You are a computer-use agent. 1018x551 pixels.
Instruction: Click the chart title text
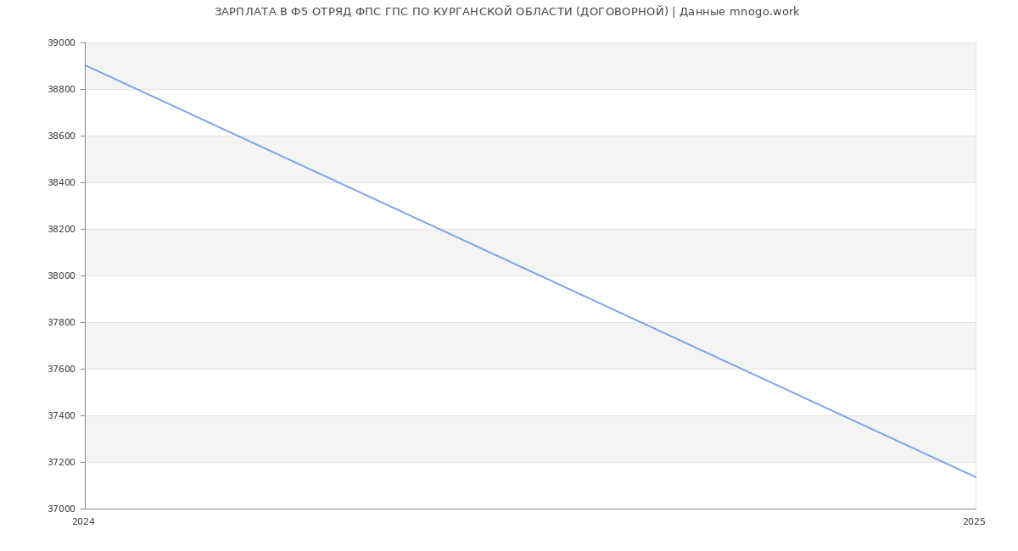[506, 12]
